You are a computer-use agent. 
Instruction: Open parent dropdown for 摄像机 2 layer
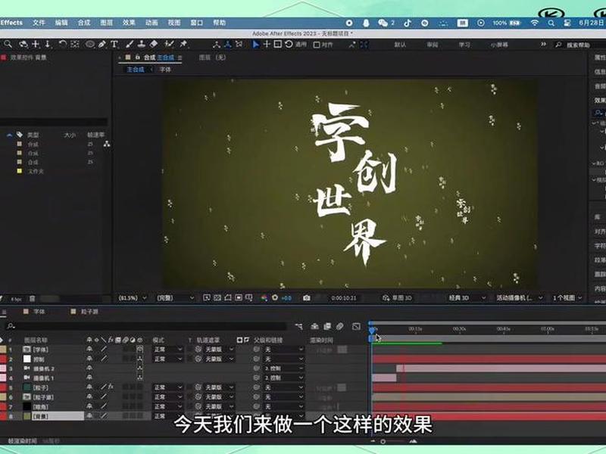click(x=284, y=368)
